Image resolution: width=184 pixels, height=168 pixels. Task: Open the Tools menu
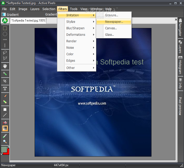[74, 9]
